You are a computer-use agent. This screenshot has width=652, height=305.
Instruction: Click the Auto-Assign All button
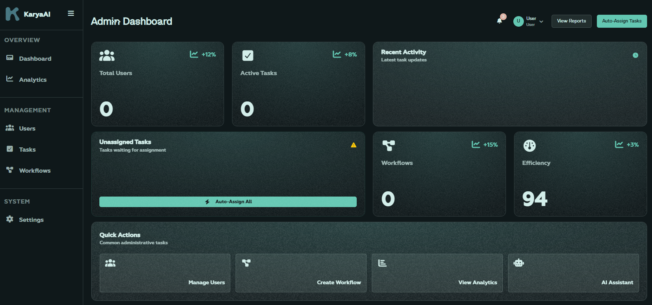pyautogui.click(x=228, y=202)
